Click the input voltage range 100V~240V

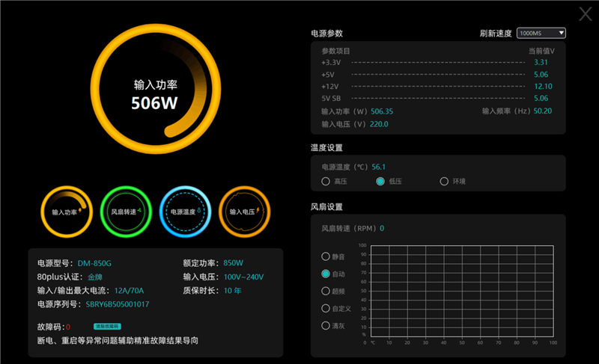click(244, 277)
